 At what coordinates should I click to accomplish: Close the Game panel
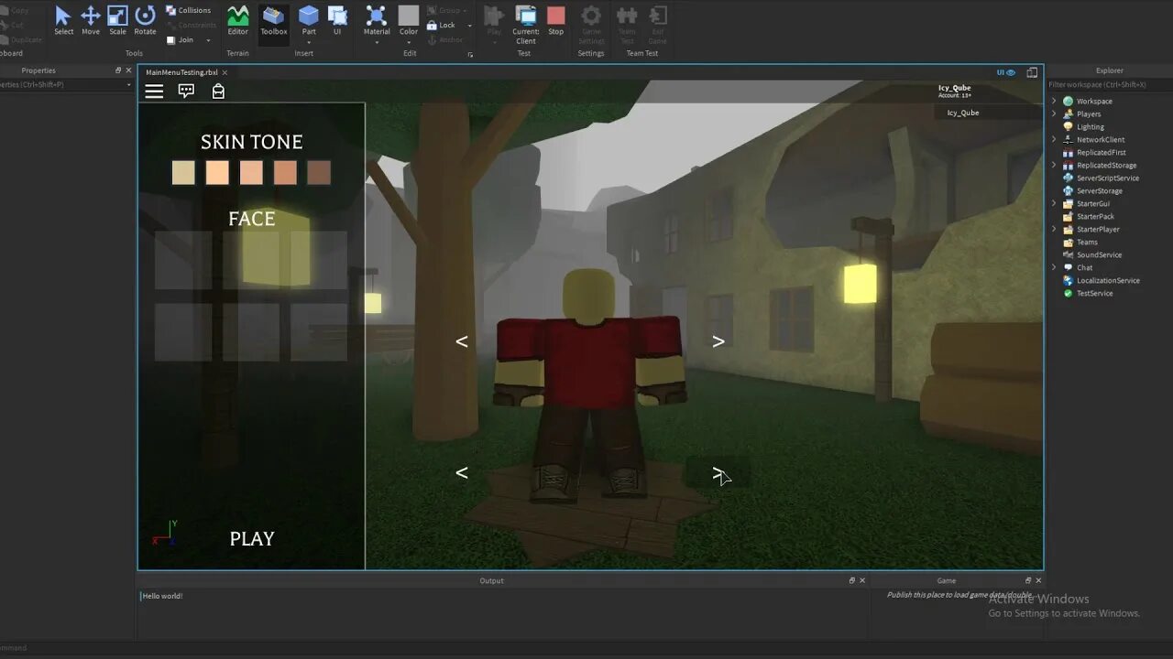[1038, 580]
